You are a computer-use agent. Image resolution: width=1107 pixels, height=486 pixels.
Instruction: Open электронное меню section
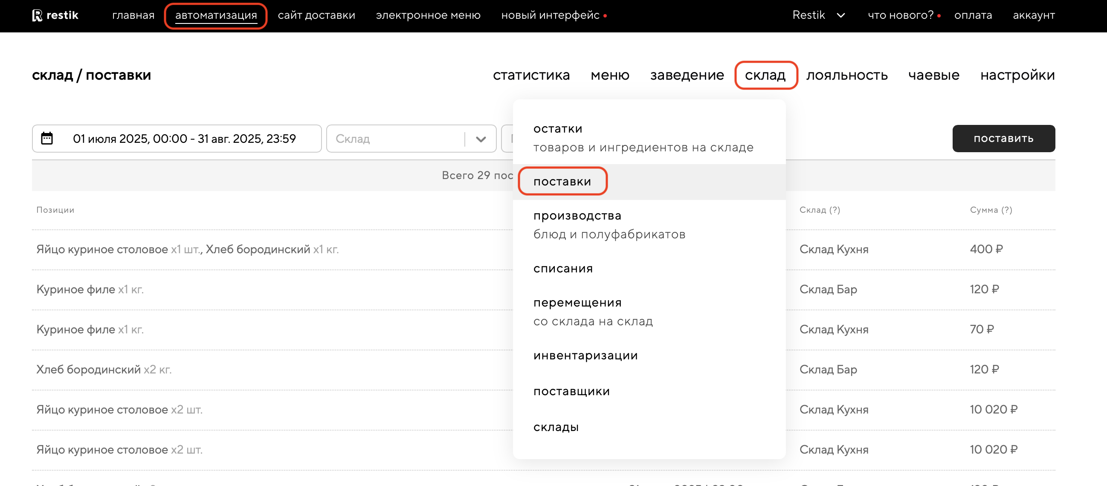coord(428,15)
